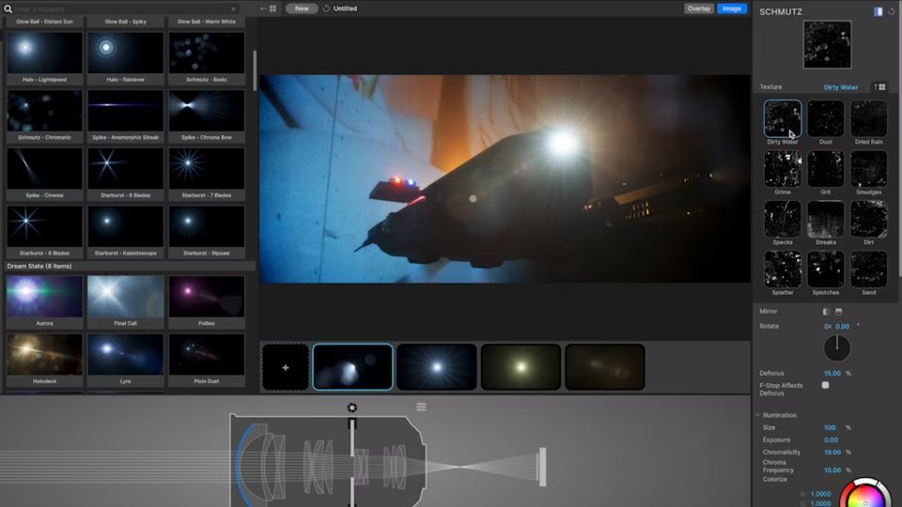Enable F-Stop Affects Defocus checkbox
Image resolution: width=902 pixels, height=507 pixels.
826,385
